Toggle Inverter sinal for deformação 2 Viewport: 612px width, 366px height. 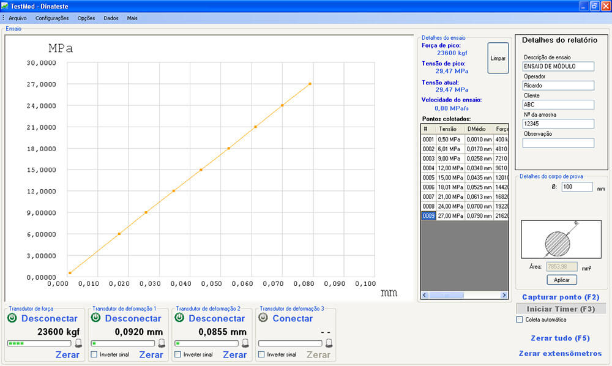[177, 354]
